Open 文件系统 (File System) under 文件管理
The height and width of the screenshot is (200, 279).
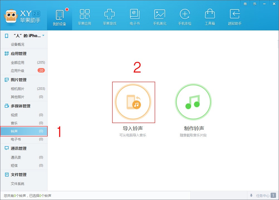click(18, 184)
